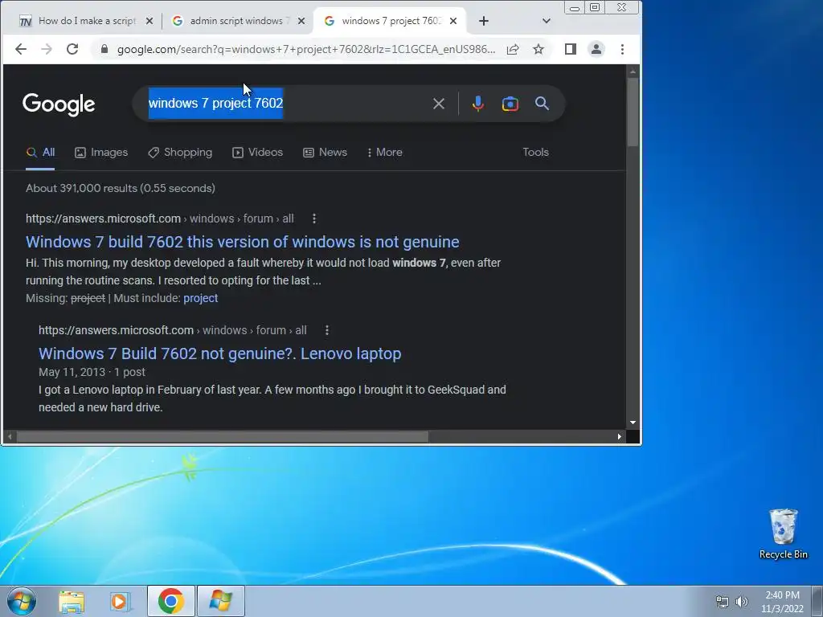Screen dimensions: 823x617
Task: Open the search Tools options
Action: click(535, 152)
